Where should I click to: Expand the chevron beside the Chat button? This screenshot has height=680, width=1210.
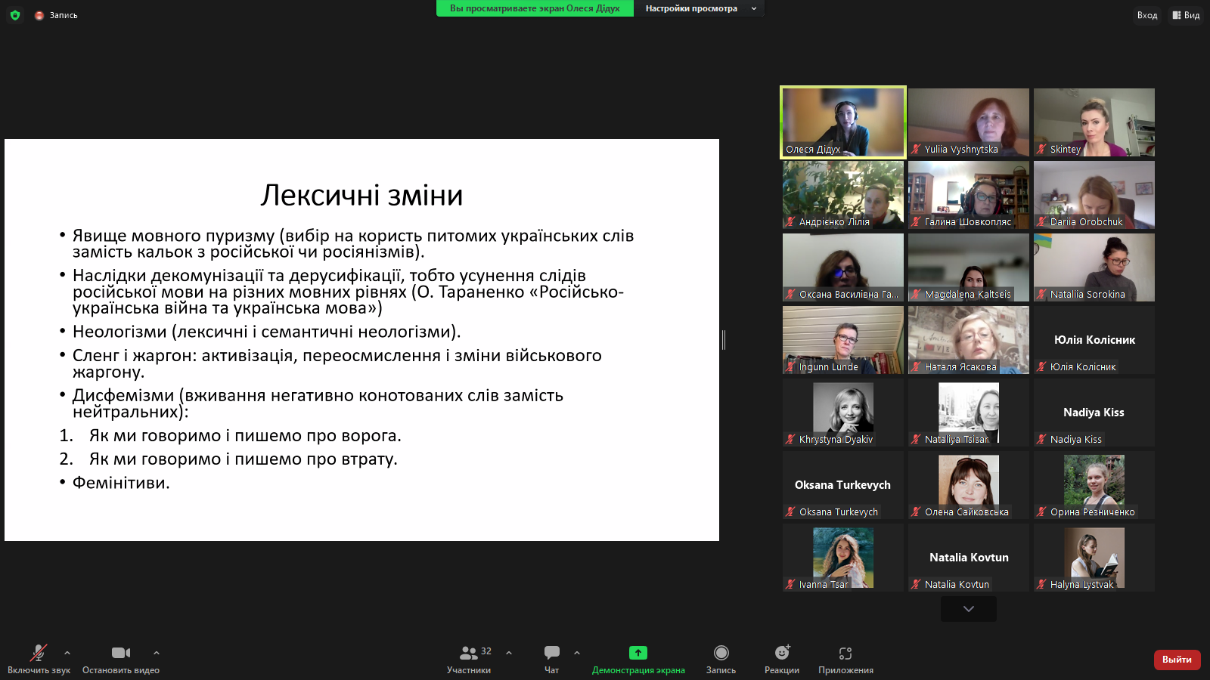[x=577, y=653]
